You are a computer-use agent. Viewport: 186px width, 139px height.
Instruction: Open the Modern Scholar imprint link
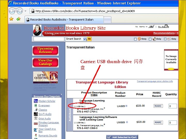point(47,101)
